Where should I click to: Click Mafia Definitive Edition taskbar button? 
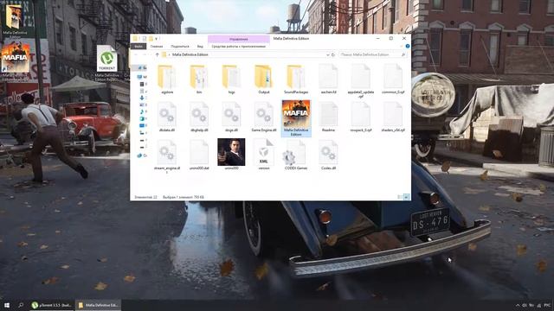(98, 305)
